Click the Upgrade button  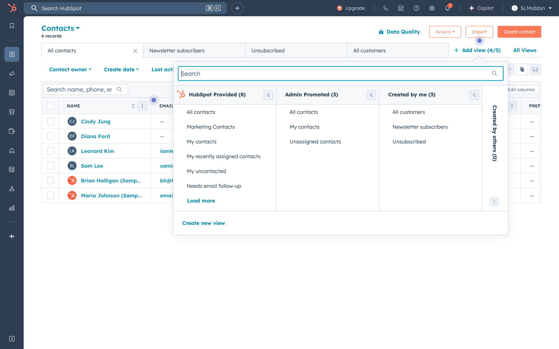[351, 8]
